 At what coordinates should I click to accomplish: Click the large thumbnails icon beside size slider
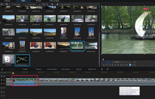(x=57, y=4)
